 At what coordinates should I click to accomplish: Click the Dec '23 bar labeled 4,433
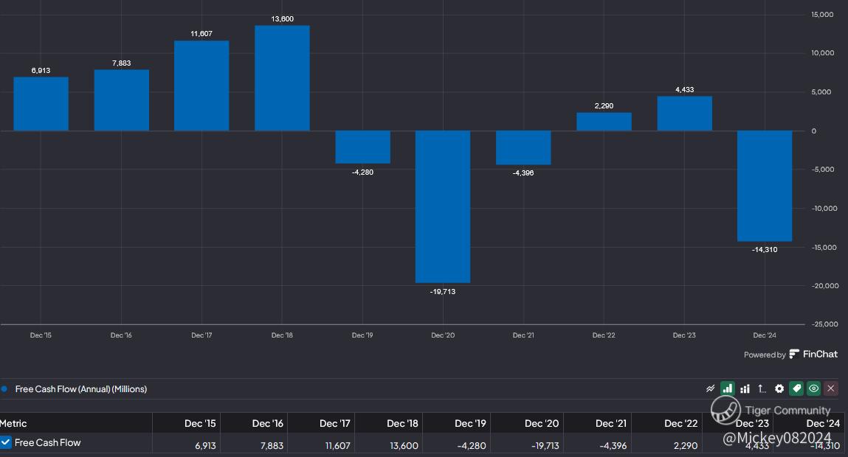pyautogui.click(x=685, y=114)
